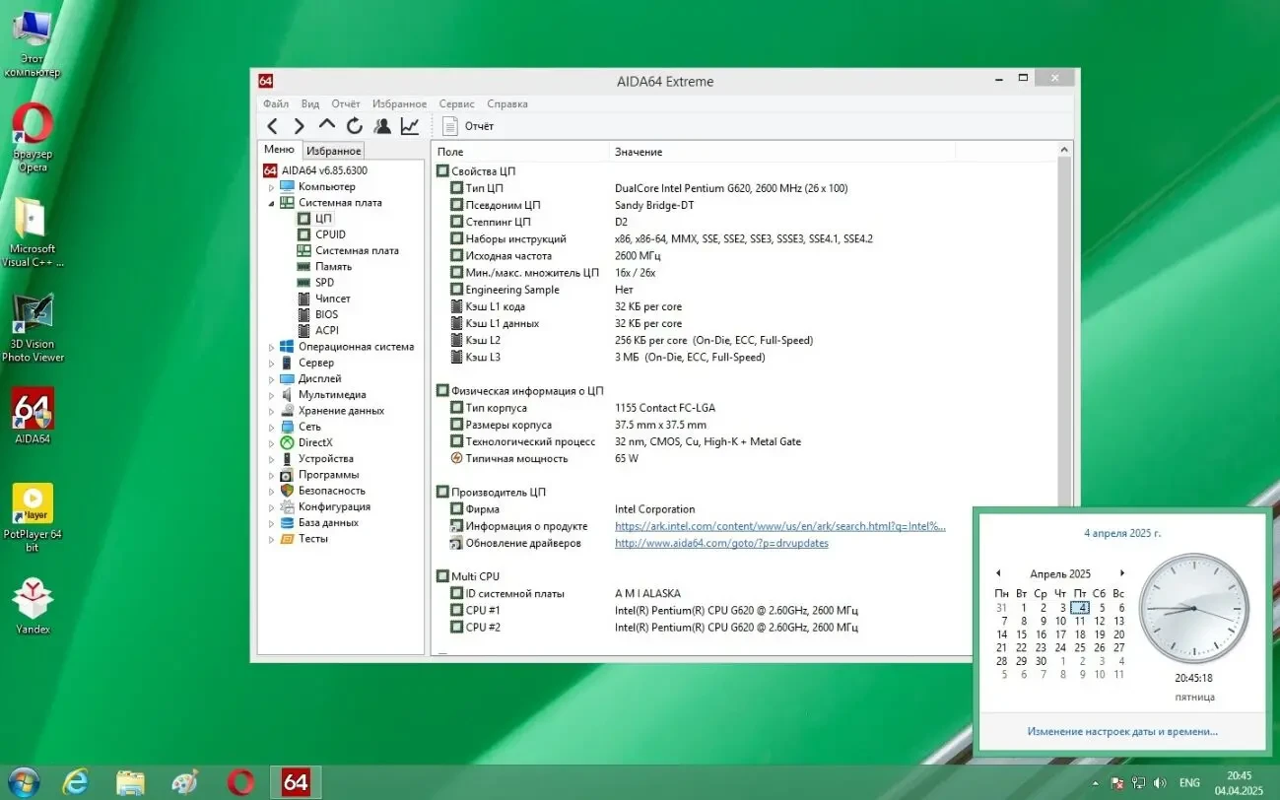Screen dimensions: 1280x800
Task: Go to previous month in the calendar
Action: (x=1000, y=572)
